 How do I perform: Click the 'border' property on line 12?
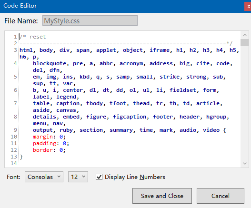pos(43,150)
